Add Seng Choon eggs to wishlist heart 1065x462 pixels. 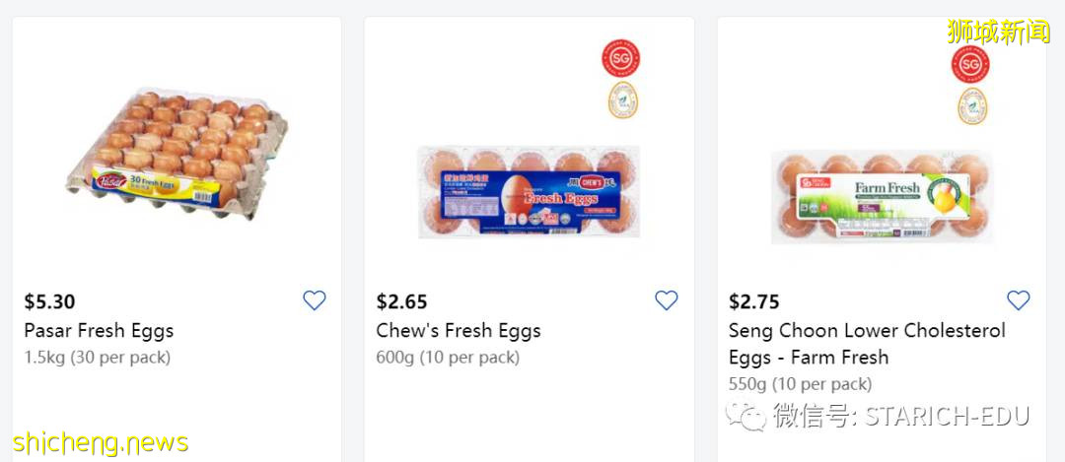coord(1019,301)
